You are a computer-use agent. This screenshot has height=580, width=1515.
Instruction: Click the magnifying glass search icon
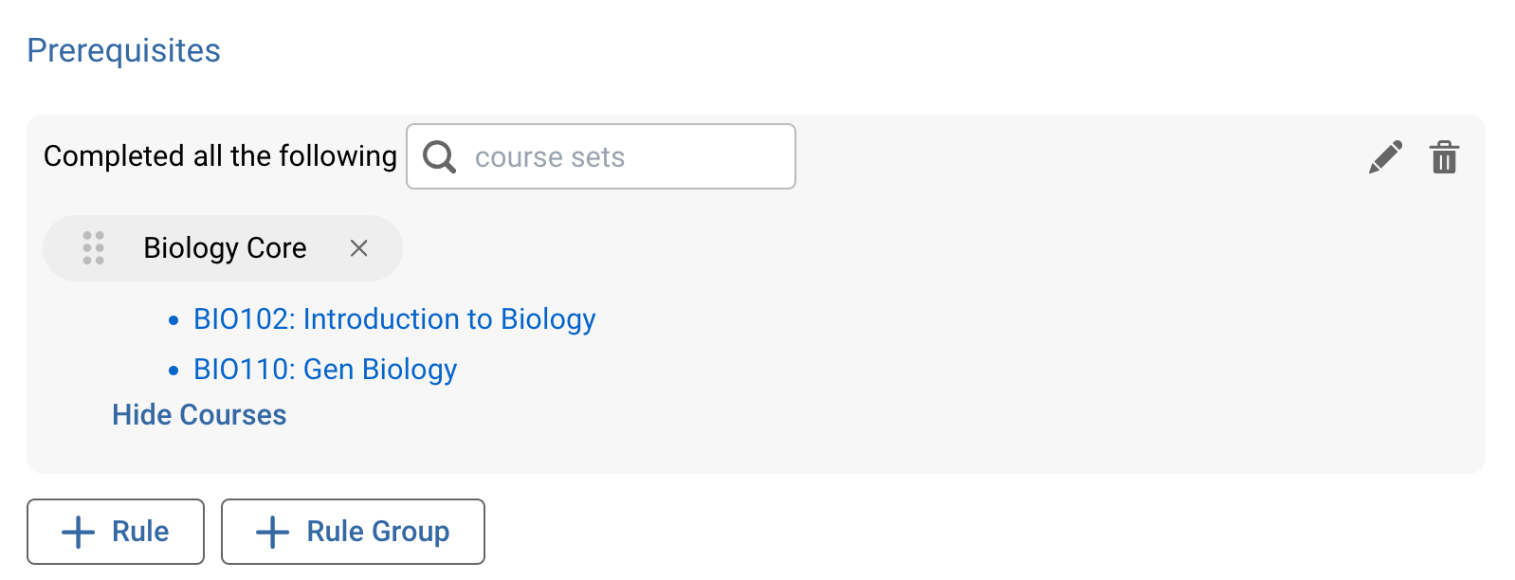click(439, 155)
